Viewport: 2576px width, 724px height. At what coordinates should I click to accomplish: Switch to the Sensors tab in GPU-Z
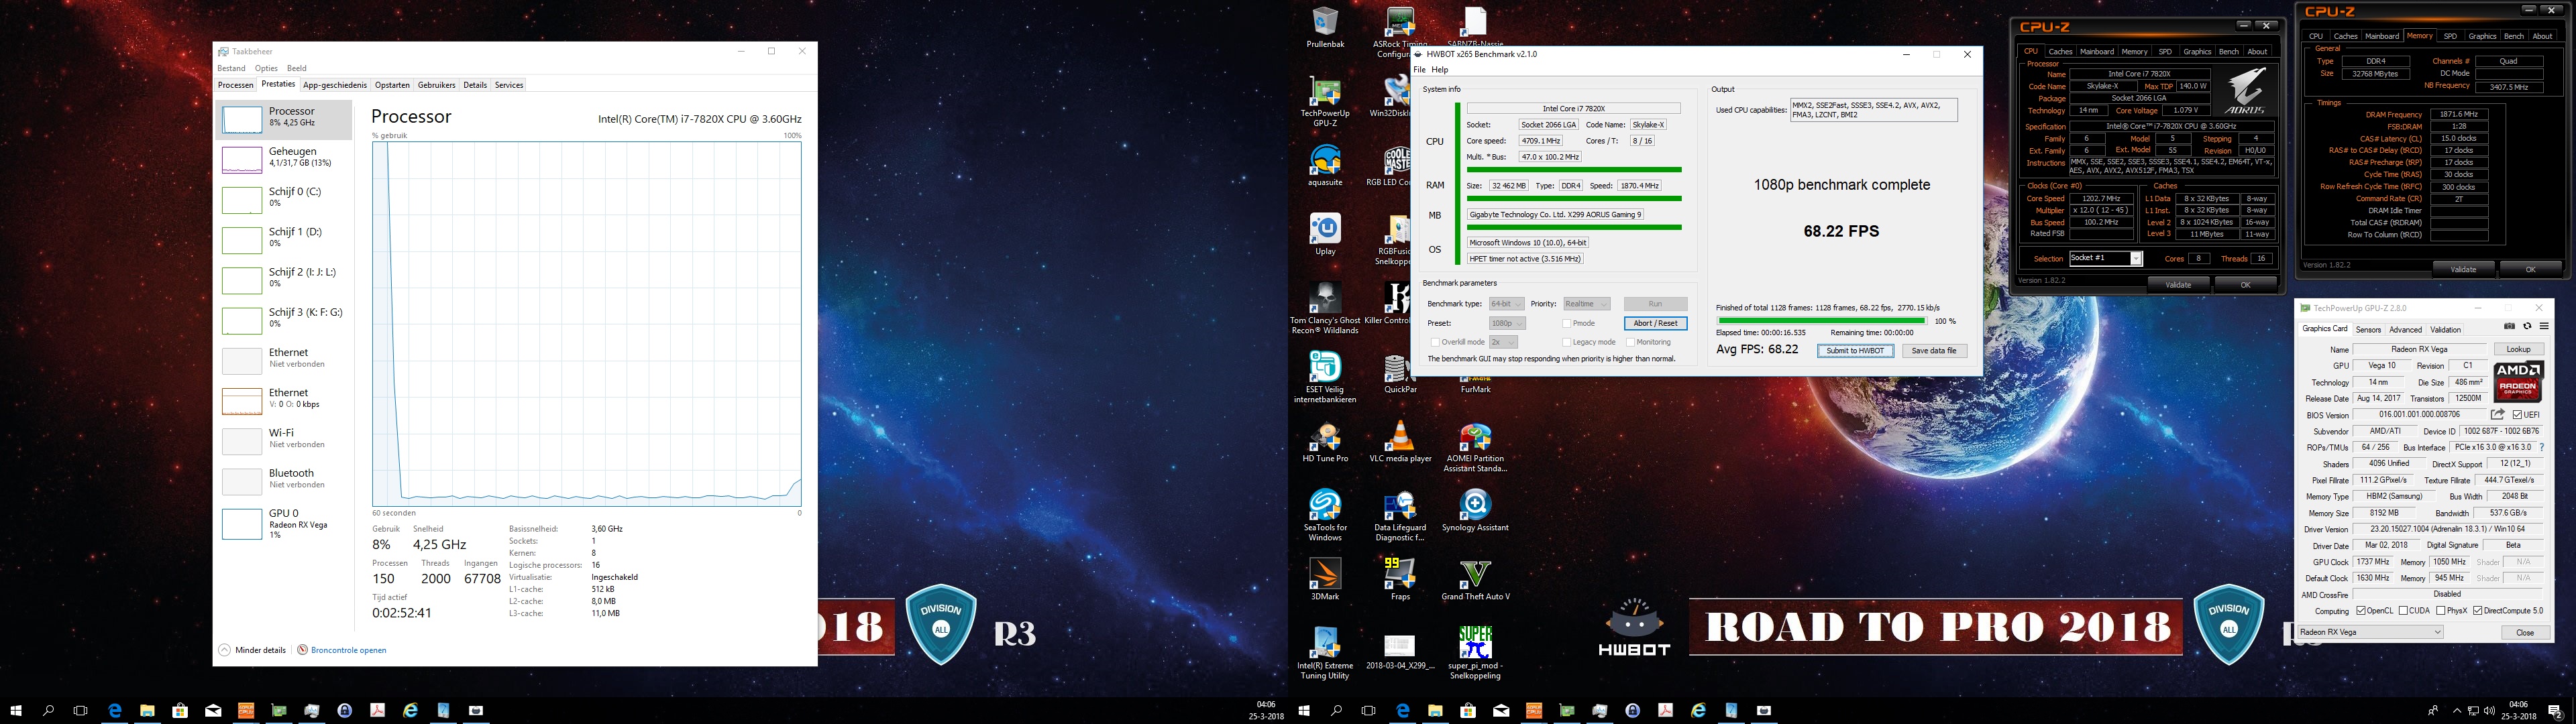2368,329
